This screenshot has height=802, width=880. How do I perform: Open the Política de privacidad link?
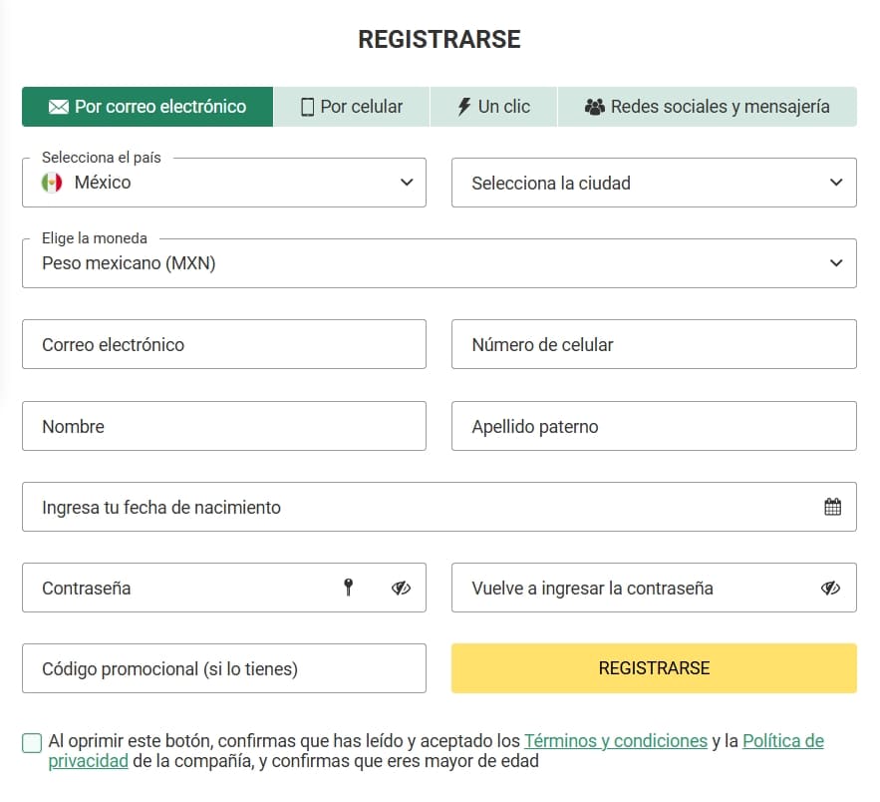point(782,741)
